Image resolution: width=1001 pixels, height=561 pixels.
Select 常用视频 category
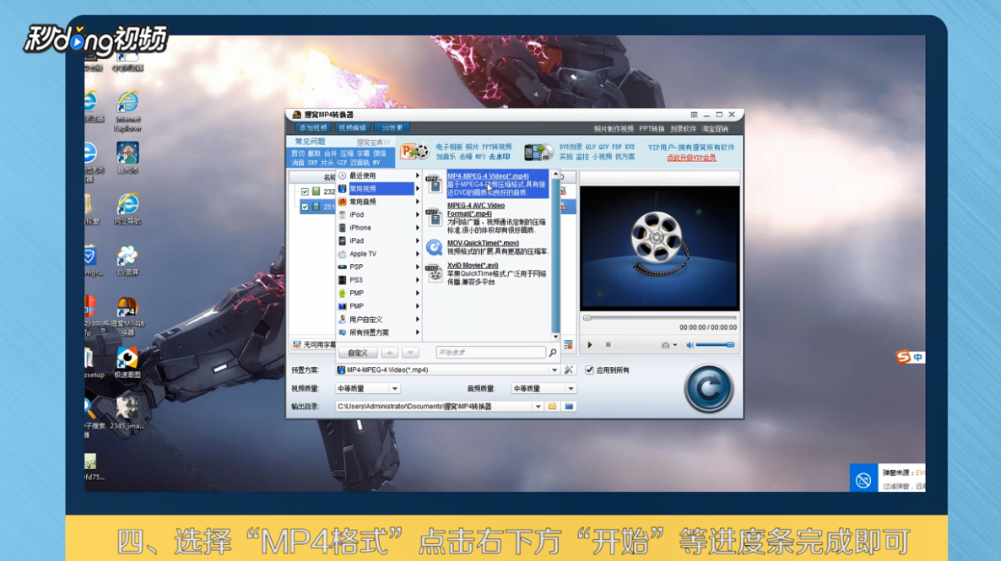click(x=379, y=189)
